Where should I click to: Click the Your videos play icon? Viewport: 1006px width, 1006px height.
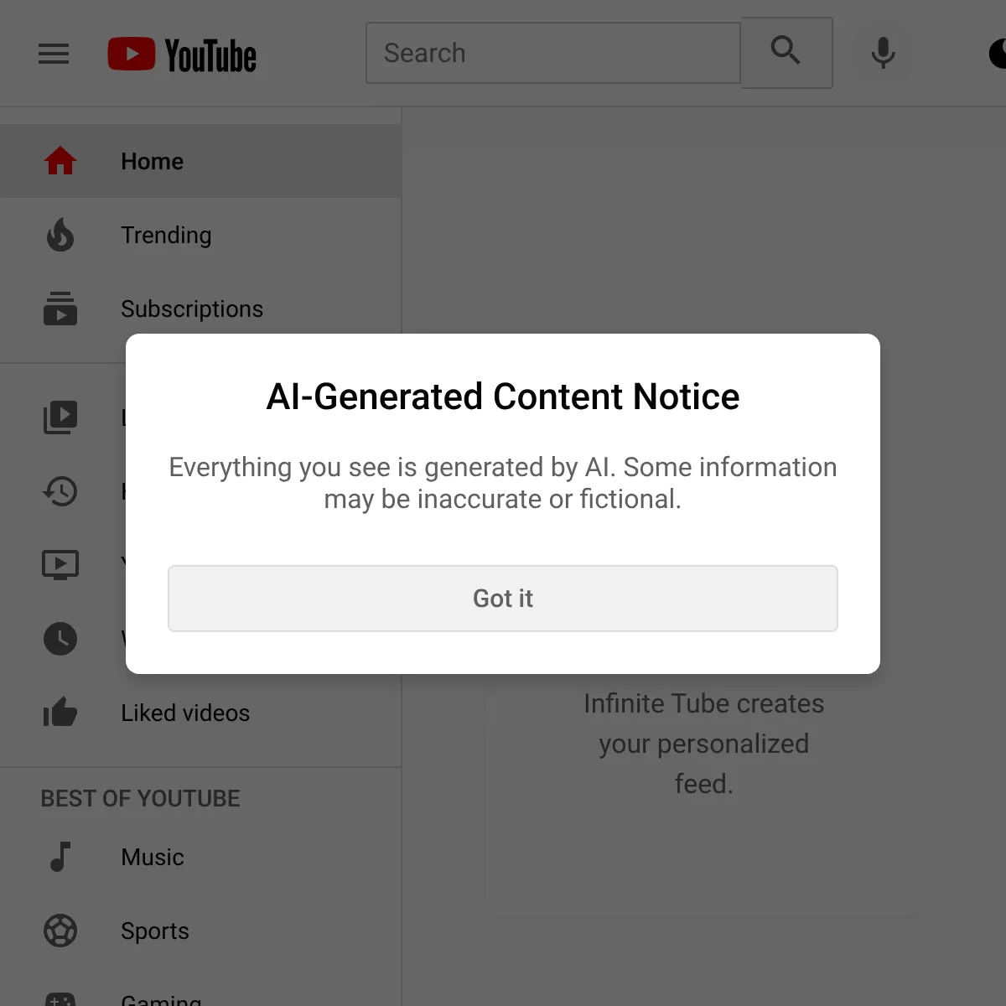point(60,565)
